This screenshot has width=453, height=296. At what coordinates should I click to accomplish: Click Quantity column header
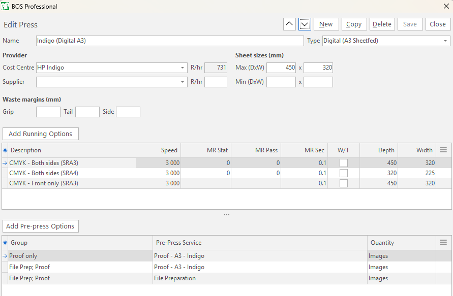point(402,243)
